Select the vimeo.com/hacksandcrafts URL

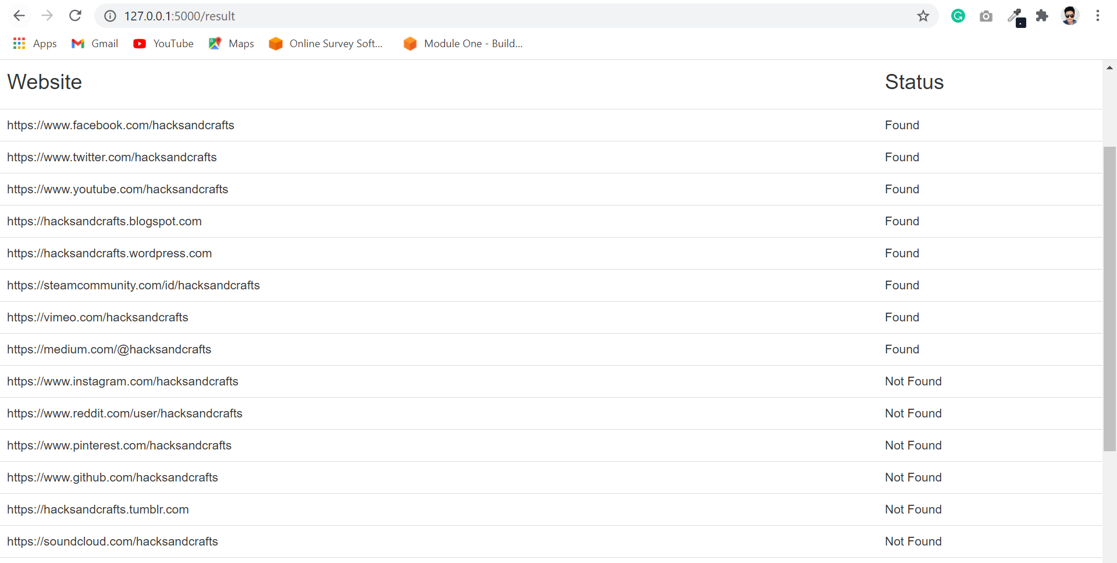pyautogui.click(x=98, y=317)
